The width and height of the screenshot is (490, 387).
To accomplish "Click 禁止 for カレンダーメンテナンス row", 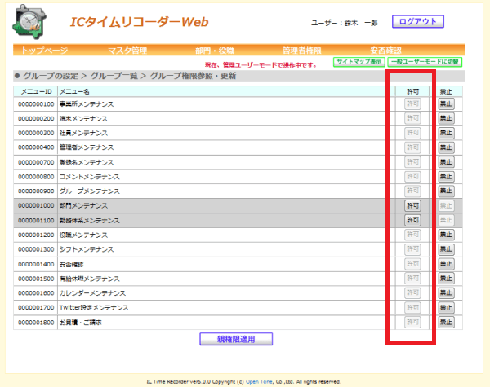I will (x=446, y=293).
